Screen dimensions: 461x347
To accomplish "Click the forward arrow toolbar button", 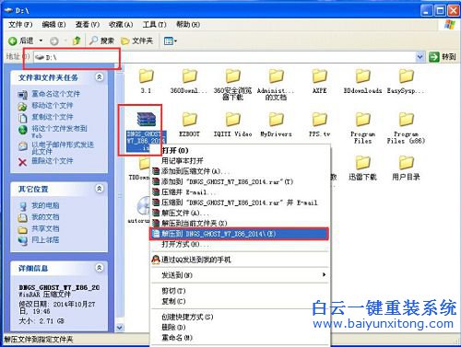I will (x=54, y=40).
